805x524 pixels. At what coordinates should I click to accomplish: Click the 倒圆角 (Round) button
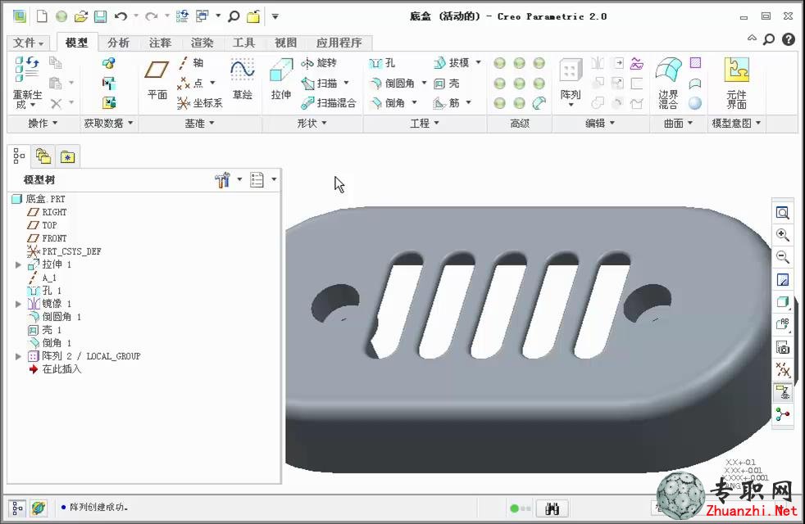(x=392, y=83)
